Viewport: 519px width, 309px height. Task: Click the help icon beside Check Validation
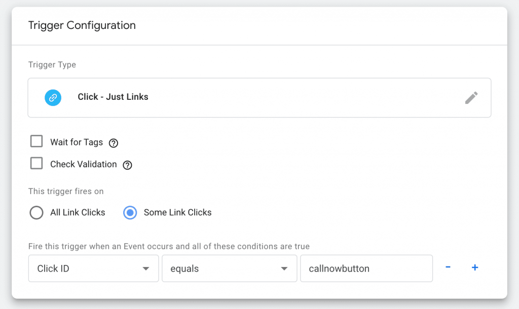click(127, 165)
